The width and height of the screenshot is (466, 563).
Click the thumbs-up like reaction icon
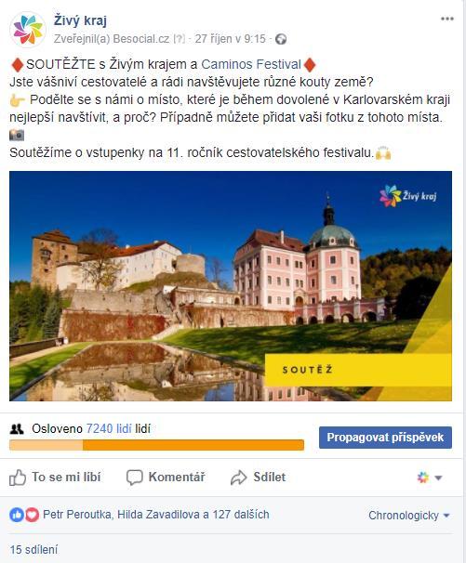[17, 515]
